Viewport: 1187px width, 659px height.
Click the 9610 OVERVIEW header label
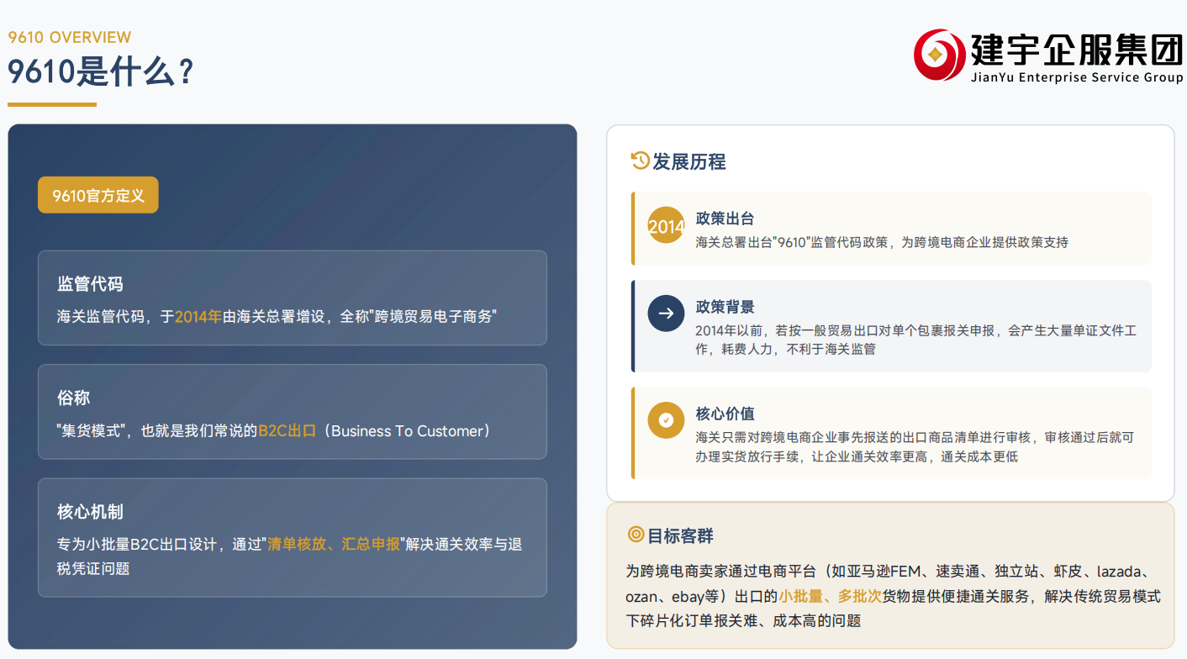coord(70,37)
